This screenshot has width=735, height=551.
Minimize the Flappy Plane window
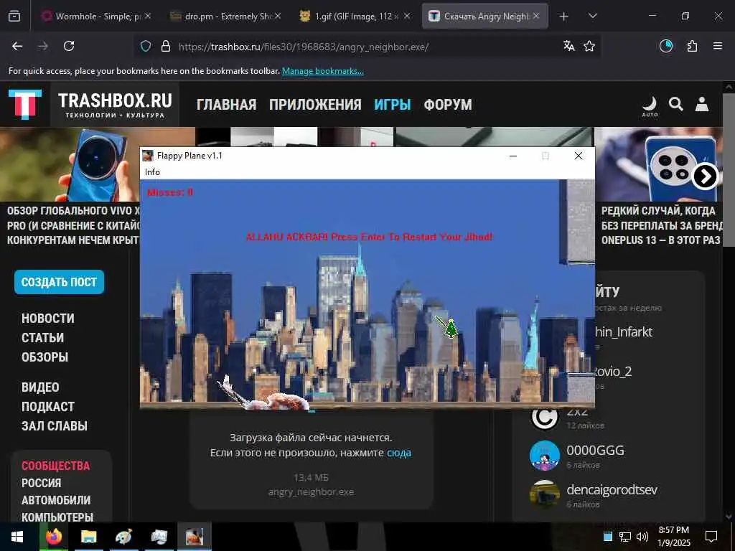513,156
